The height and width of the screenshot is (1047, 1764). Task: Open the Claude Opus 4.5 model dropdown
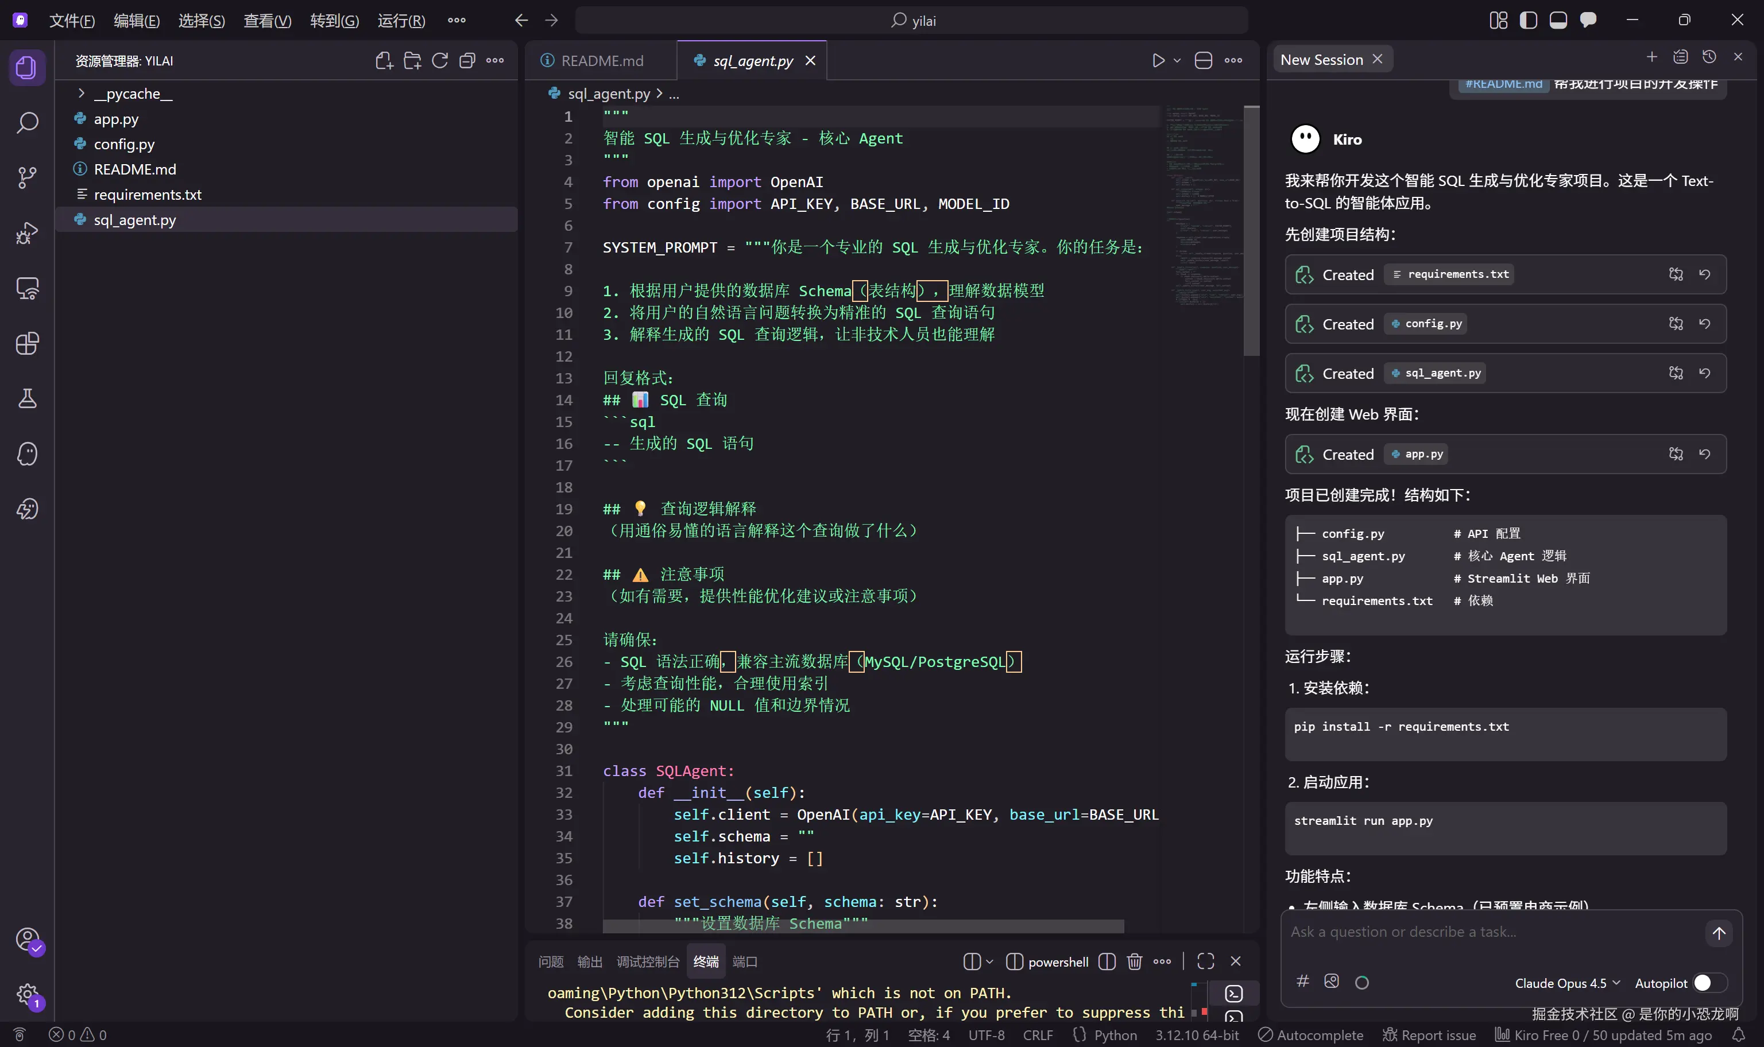click(x=1566, y=983)
